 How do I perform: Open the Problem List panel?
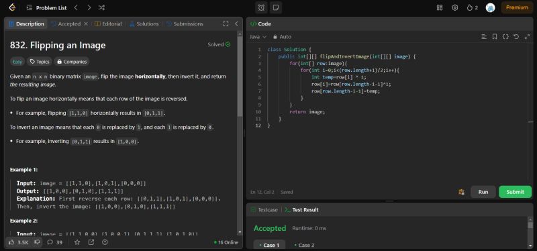[46, 7]
